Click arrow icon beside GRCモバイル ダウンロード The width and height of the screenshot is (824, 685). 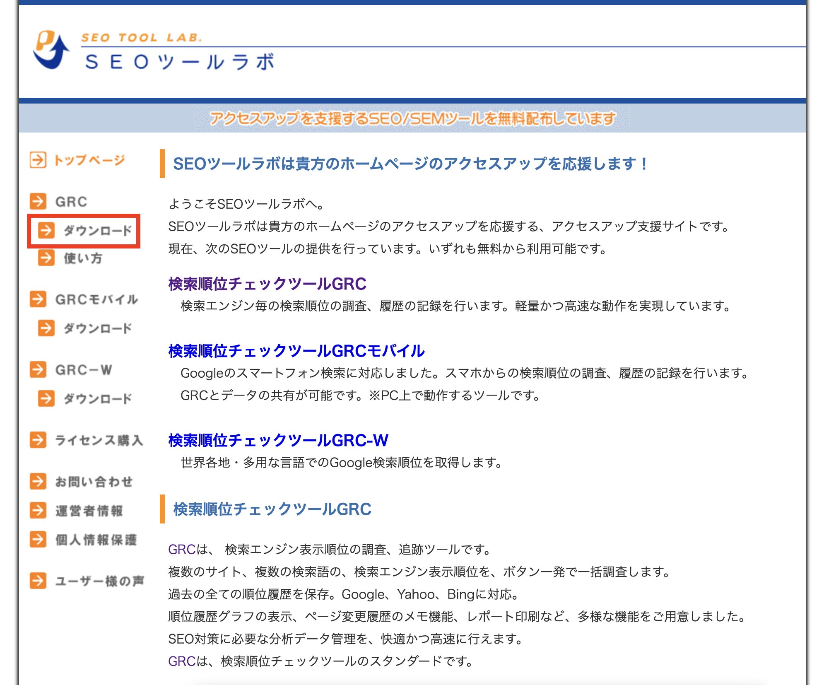(x=46, y=328)
